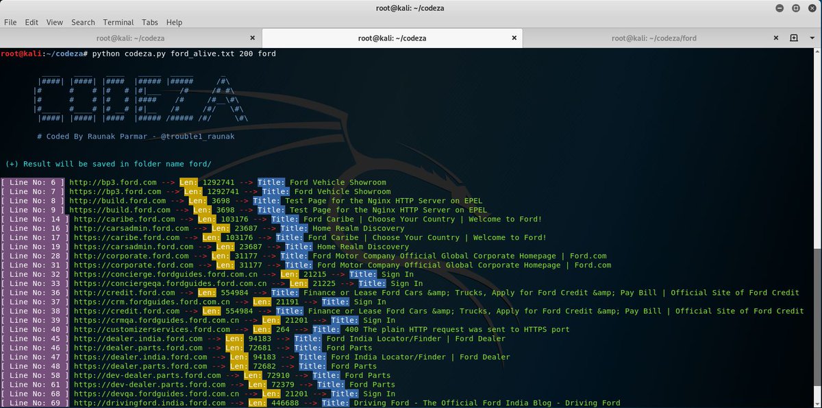Click the command text 'python codeza.py ford_alive.txt 200 ford'
This screenshot has height=408, width=822.
184,53
